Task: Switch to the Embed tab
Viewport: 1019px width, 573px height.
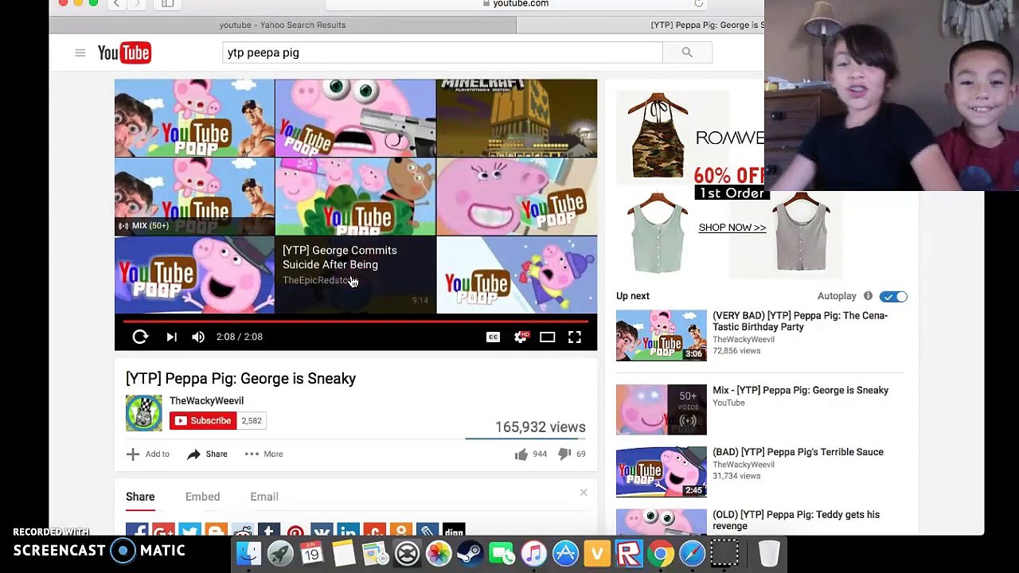Action: tap(202, 497)
